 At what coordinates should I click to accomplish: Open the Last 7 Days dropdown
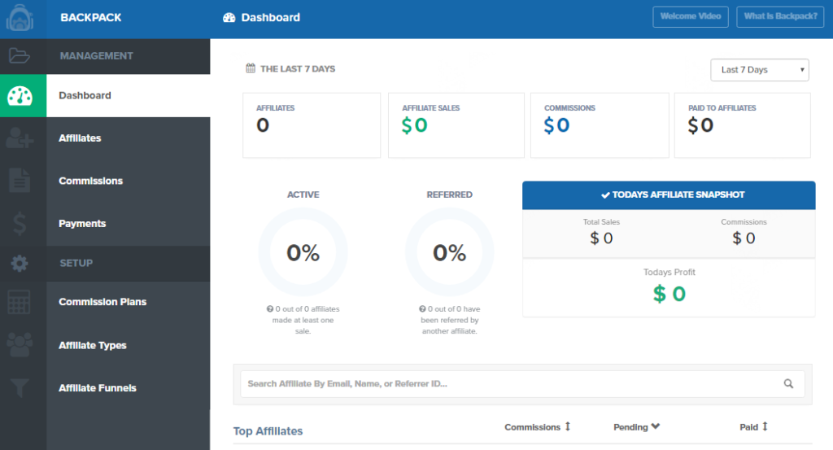pyautogui.click(x=760, y=70)
